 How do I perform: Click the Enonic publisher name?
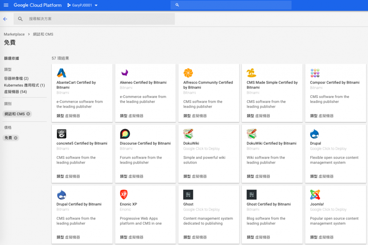click(125, 209)
